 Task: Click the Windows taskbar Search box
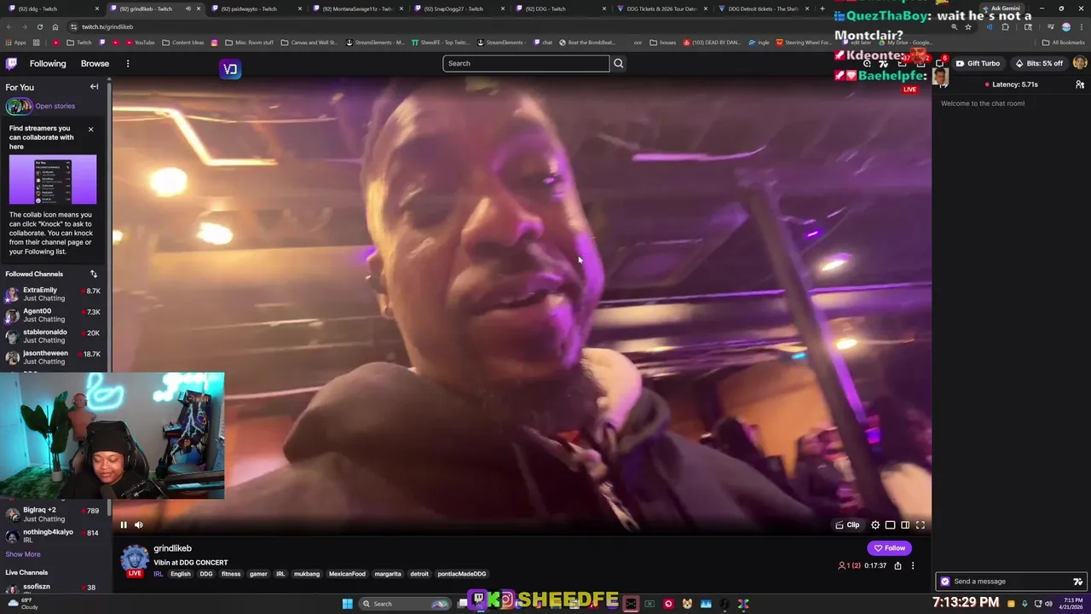pos(405,604)
